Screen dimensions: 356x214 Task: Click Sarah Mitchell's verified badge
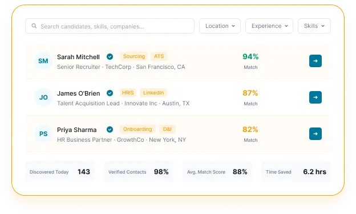pos(110,56)
